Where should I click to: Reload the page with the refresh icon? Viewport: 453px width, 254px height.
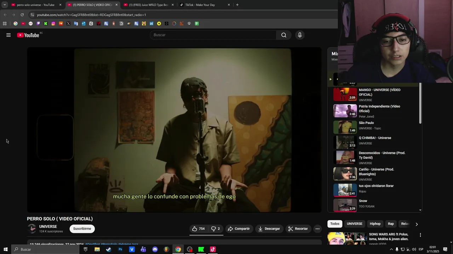coord(22,15)
